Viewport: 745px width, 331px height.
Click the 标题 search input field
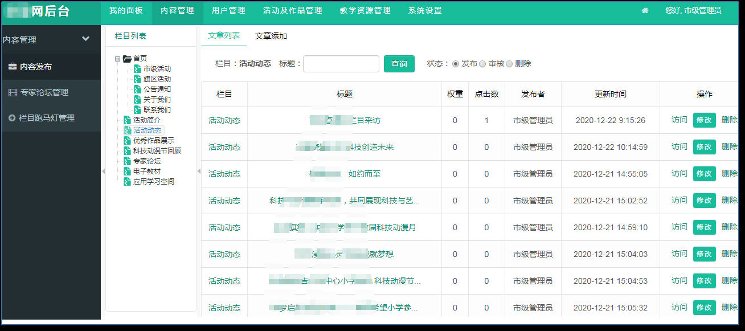341,64
